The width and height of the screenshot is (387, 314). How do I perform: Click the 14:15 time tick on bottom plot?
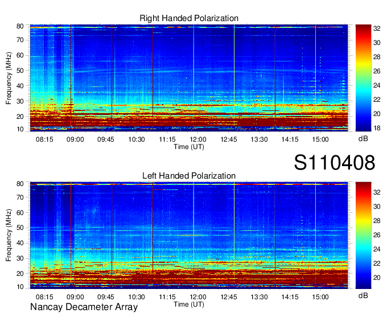pyautogui.click(x=290, y=297)
